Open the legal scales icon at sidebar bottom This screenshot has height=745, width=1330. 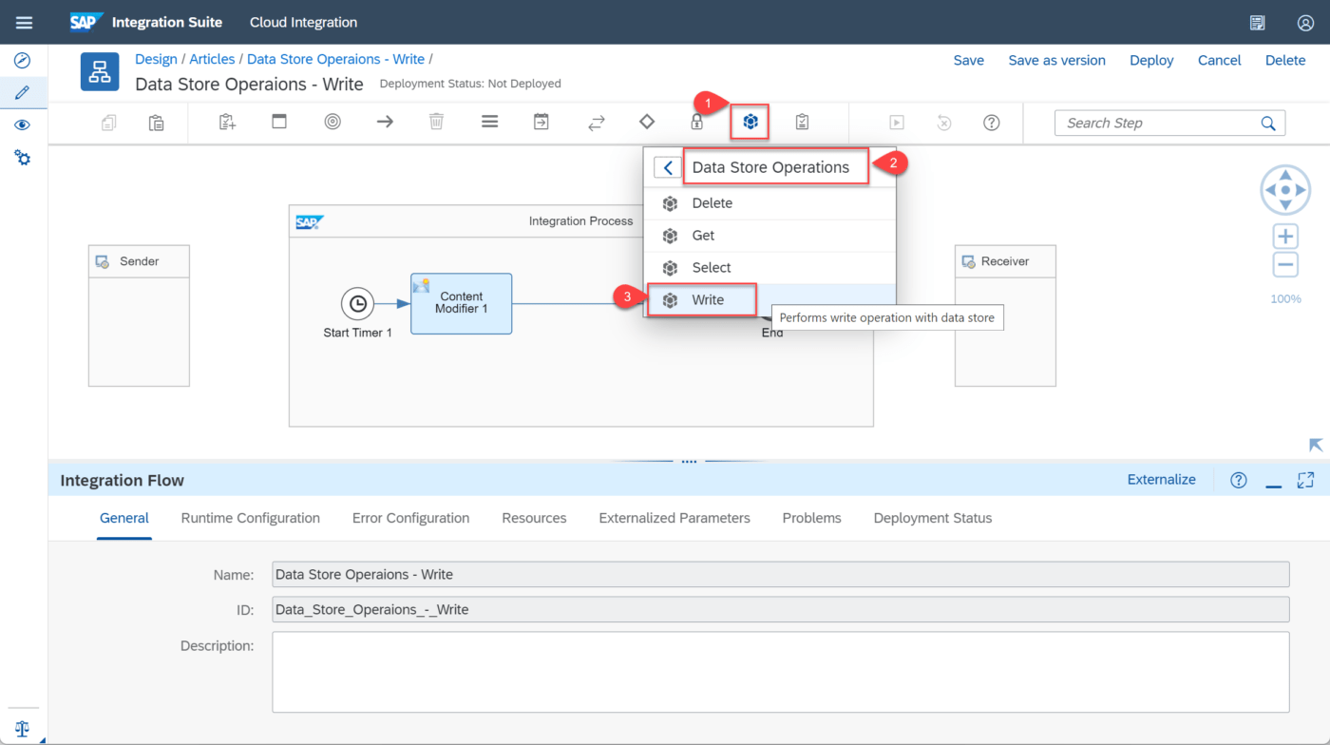[23, 729]
